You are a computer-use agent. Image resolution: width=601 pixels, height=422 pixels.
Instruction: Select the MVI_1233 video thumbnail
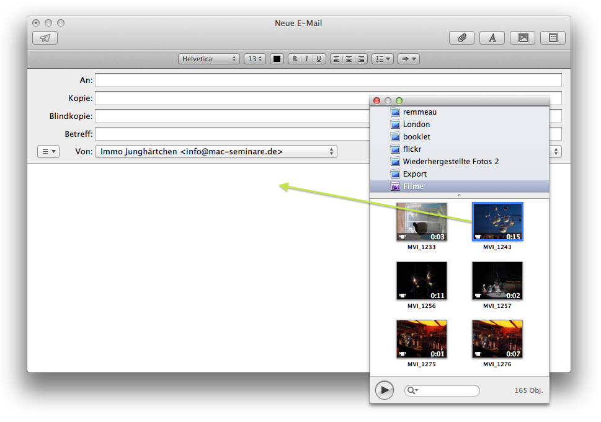(x=422, y=222)
